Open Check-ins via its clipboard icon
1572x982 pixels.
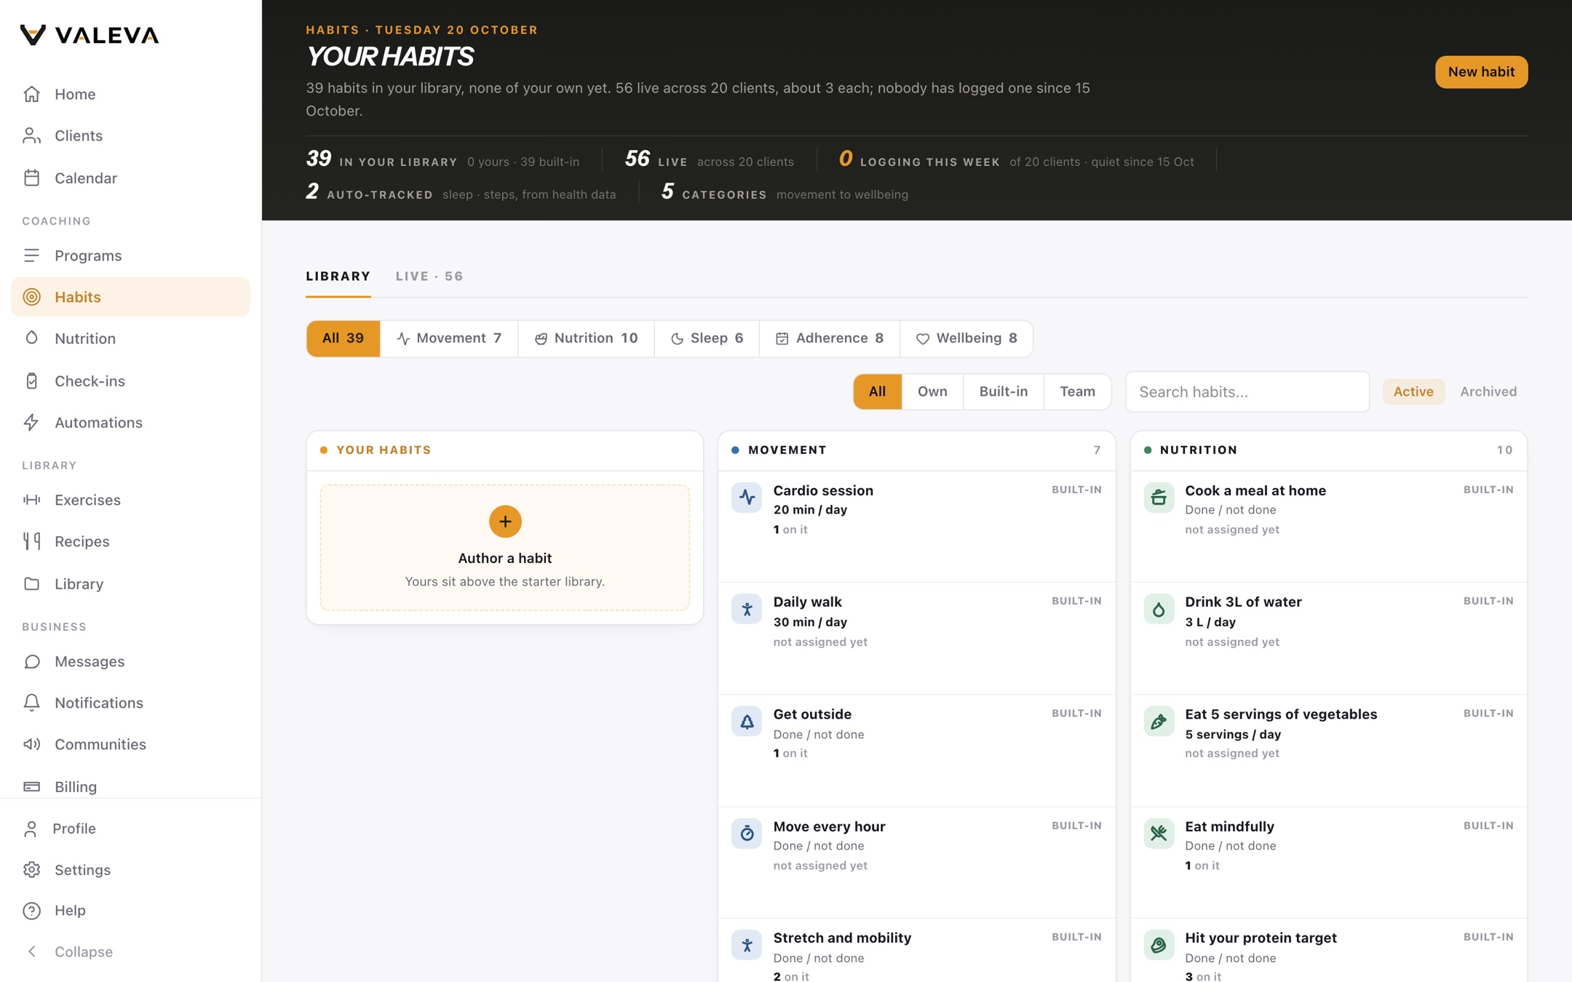click(31, 380)
